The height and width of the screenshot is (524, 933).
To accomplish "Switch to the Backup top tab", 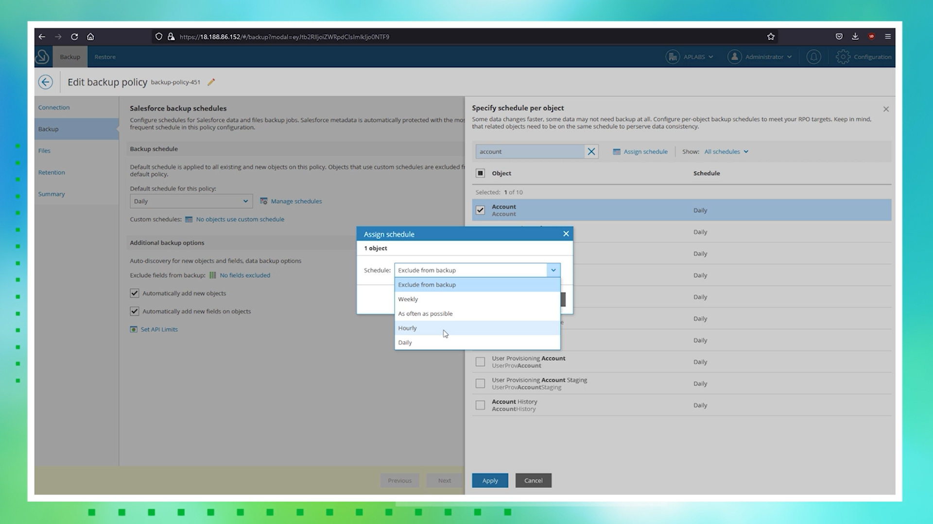I will (70, 57).
